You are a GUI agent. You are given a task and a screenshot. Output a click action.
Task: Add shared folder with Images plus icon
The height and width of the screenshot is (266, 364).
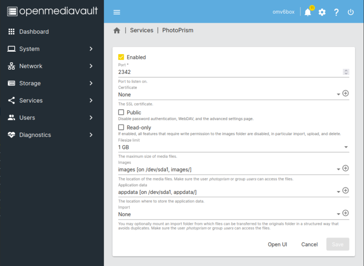click(346, 168)
